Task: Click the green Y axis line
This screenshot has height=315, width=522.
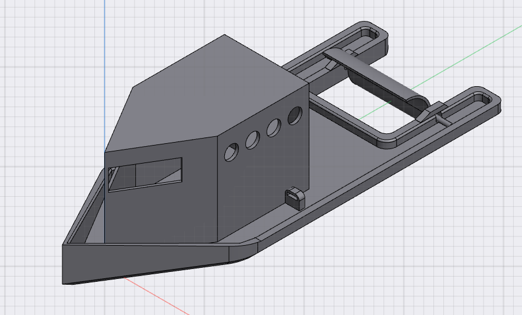Action: (x=466, y=56)
